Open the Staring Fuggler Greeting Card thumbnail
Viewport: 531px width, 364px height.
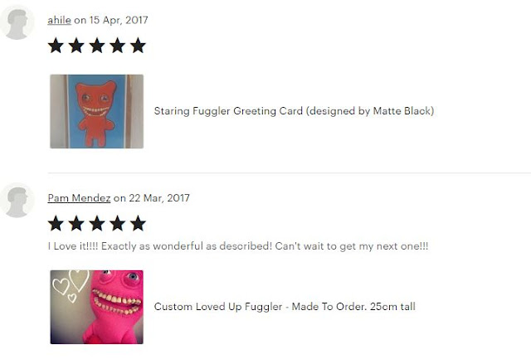(x=97, y=111)
